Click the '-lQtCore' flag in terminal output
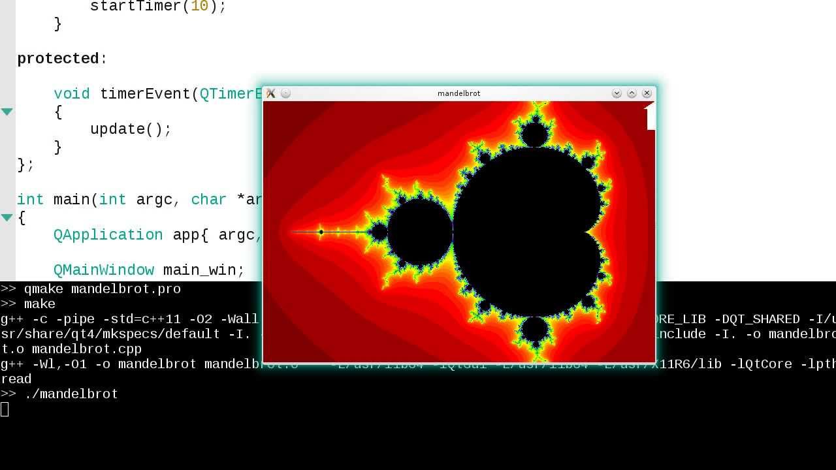This screenshot has width=836, height=470. (761, 364)
